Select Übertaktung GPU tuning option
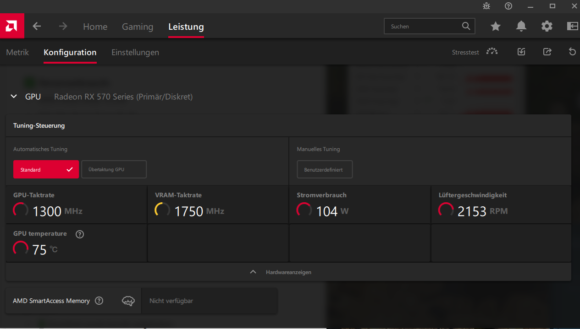This screenshot has width=580, height=329. click(114, 169)
